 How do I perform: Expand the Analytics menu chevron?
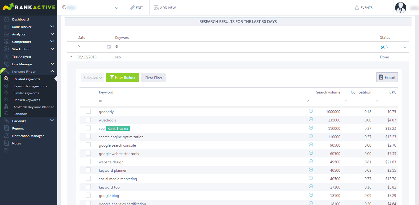tap(52, 34)
